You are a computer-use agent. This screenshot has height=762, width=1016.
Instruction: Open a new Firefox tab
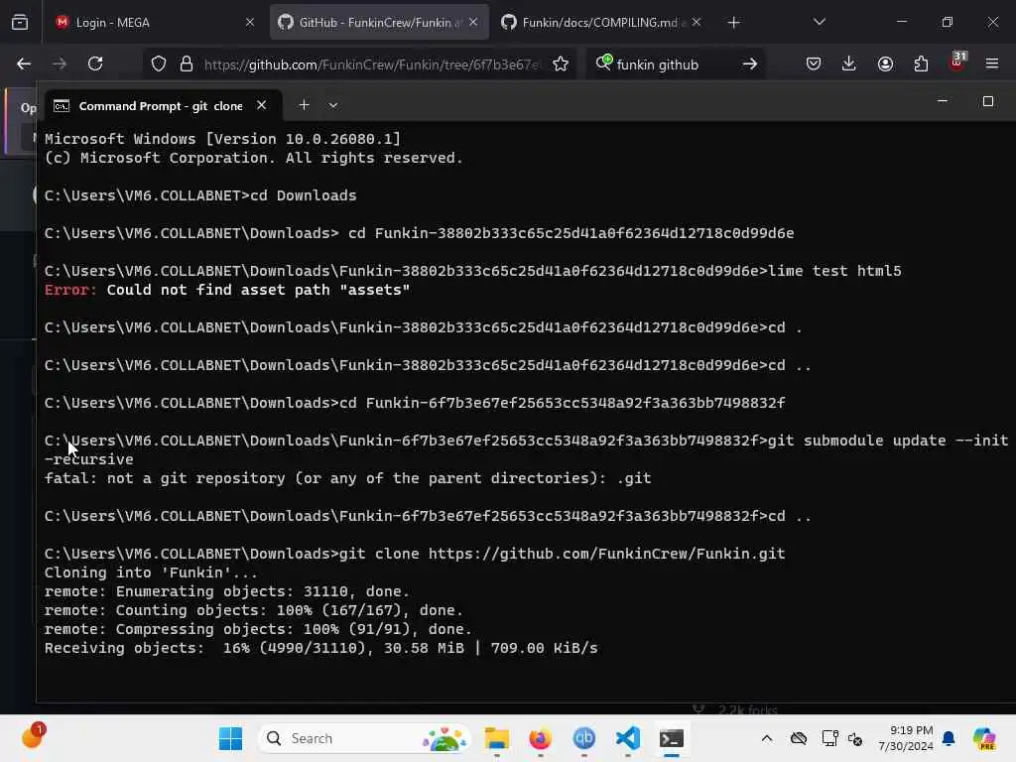733,23
